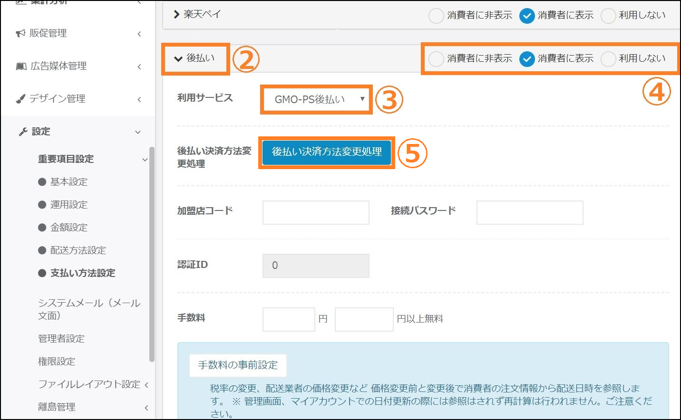Viewport: 681px width, 420px height.
Task: Expand the 楽天ペイ section
Action: pos(177,15)
